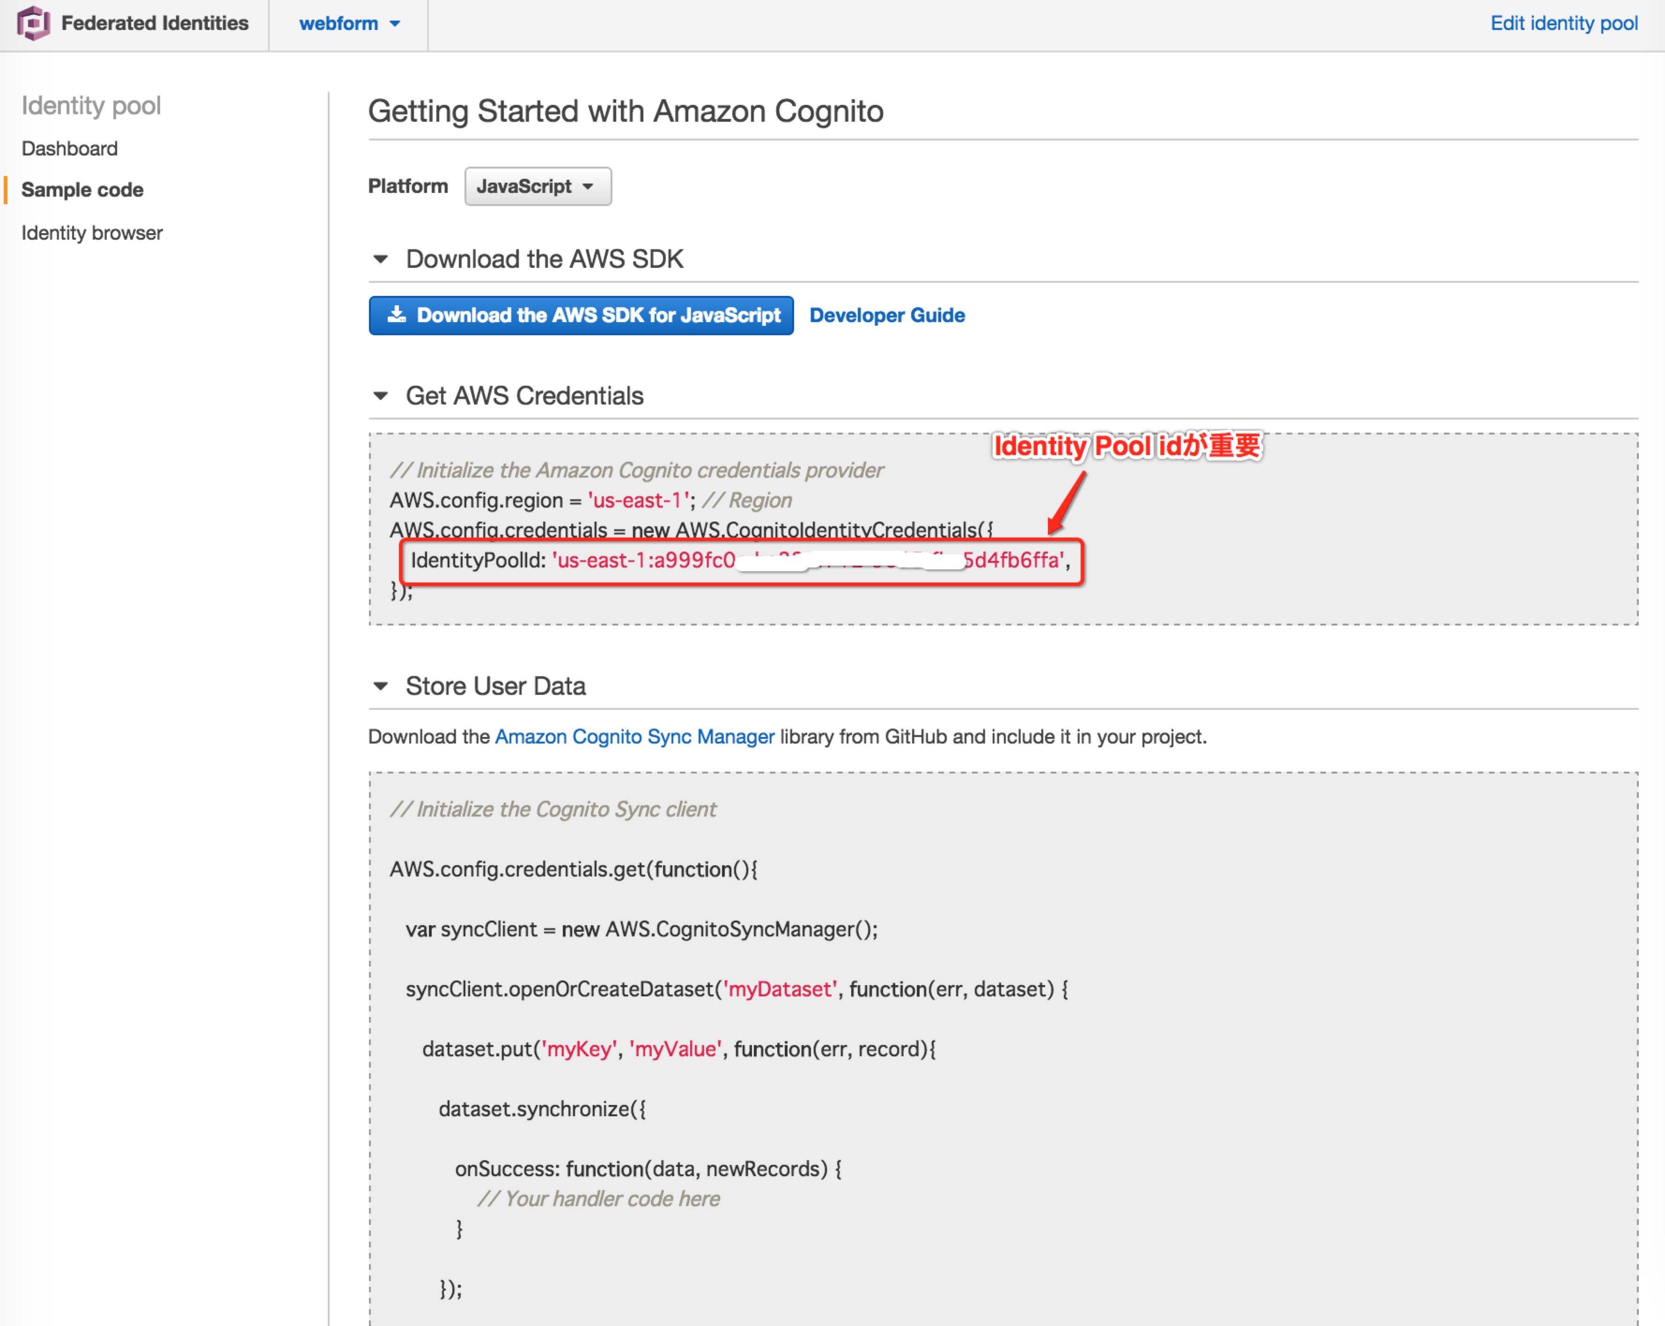The width and height of the screenshot is (1665, 1326).
Task: Click the download icon on the SDK button
Action: click(x=398, y=314)
